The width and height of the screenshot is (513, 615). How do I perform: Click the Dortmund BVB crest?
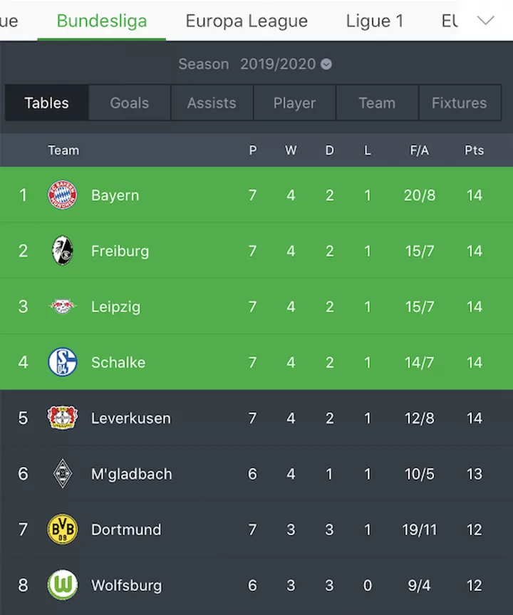point(63,529)
